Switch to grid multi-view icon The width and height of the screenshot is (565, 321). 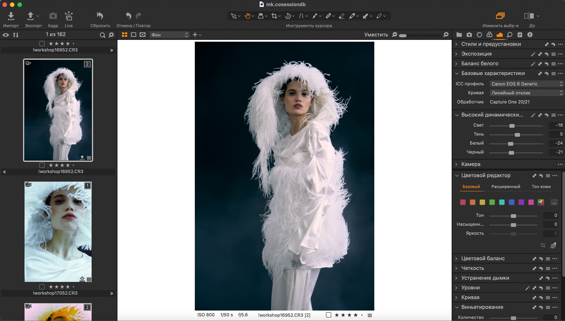(x=124, y=35)
